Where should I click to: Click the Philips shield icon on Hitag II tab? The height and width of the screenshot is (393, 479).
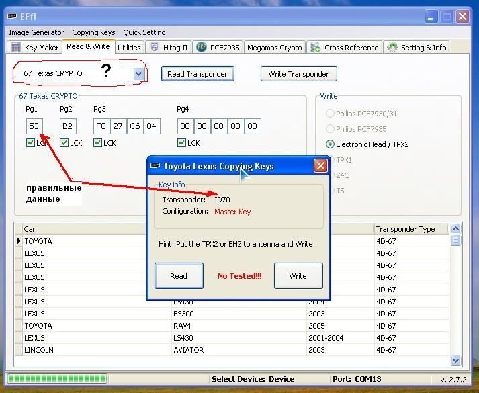point(155,47)
